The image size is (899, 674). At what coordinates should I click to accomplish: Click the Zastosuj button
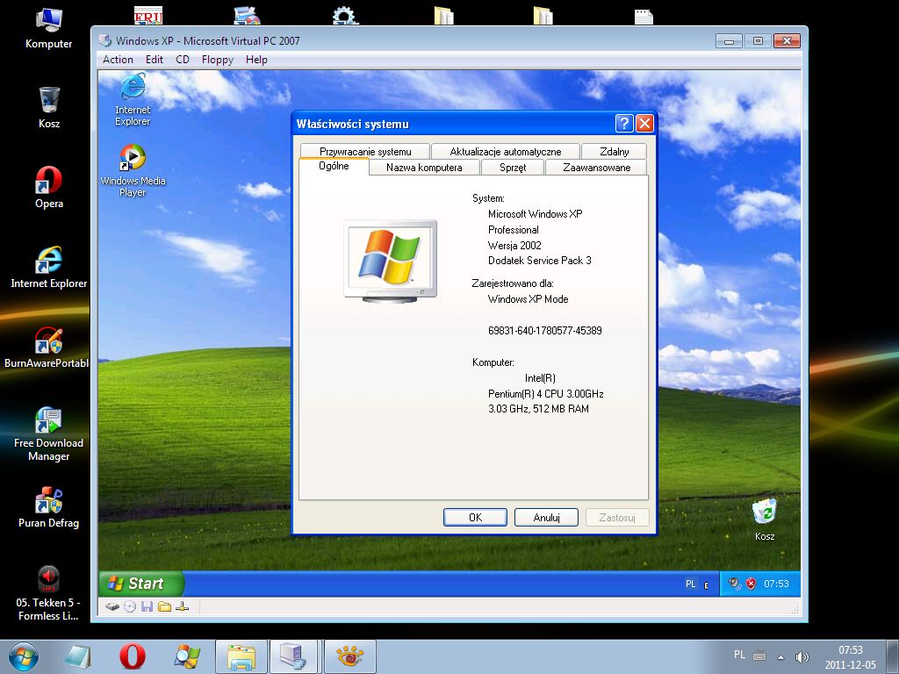point(617,518)
